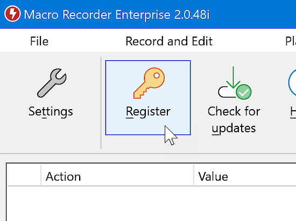Click the cut-off underlined H label at right
Screen dimensions: 296x221
(293, 112)
